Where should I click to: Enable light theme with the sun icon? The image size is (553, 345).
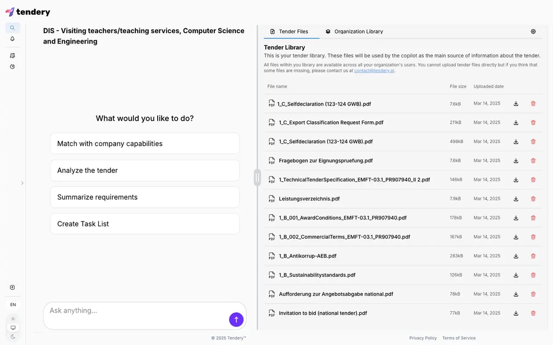(13, 318)
